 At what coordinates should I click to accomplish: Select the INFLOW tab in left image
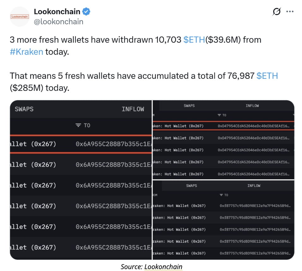point(133,109)
